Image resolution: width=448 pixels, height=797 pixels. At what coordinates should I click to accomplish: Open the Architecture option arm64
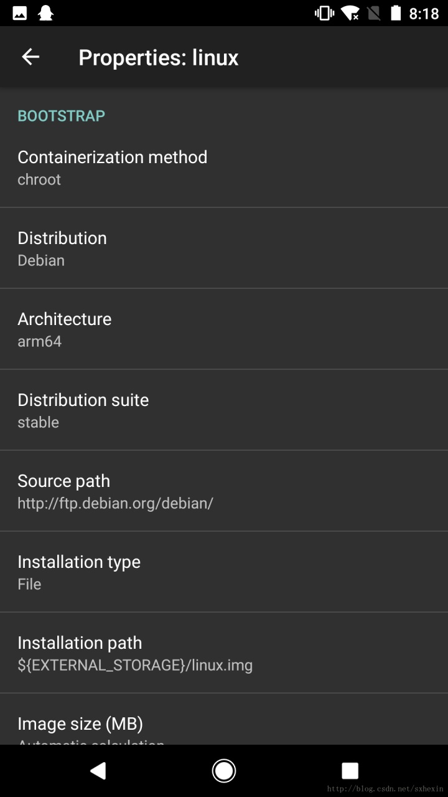coord(224,329)
